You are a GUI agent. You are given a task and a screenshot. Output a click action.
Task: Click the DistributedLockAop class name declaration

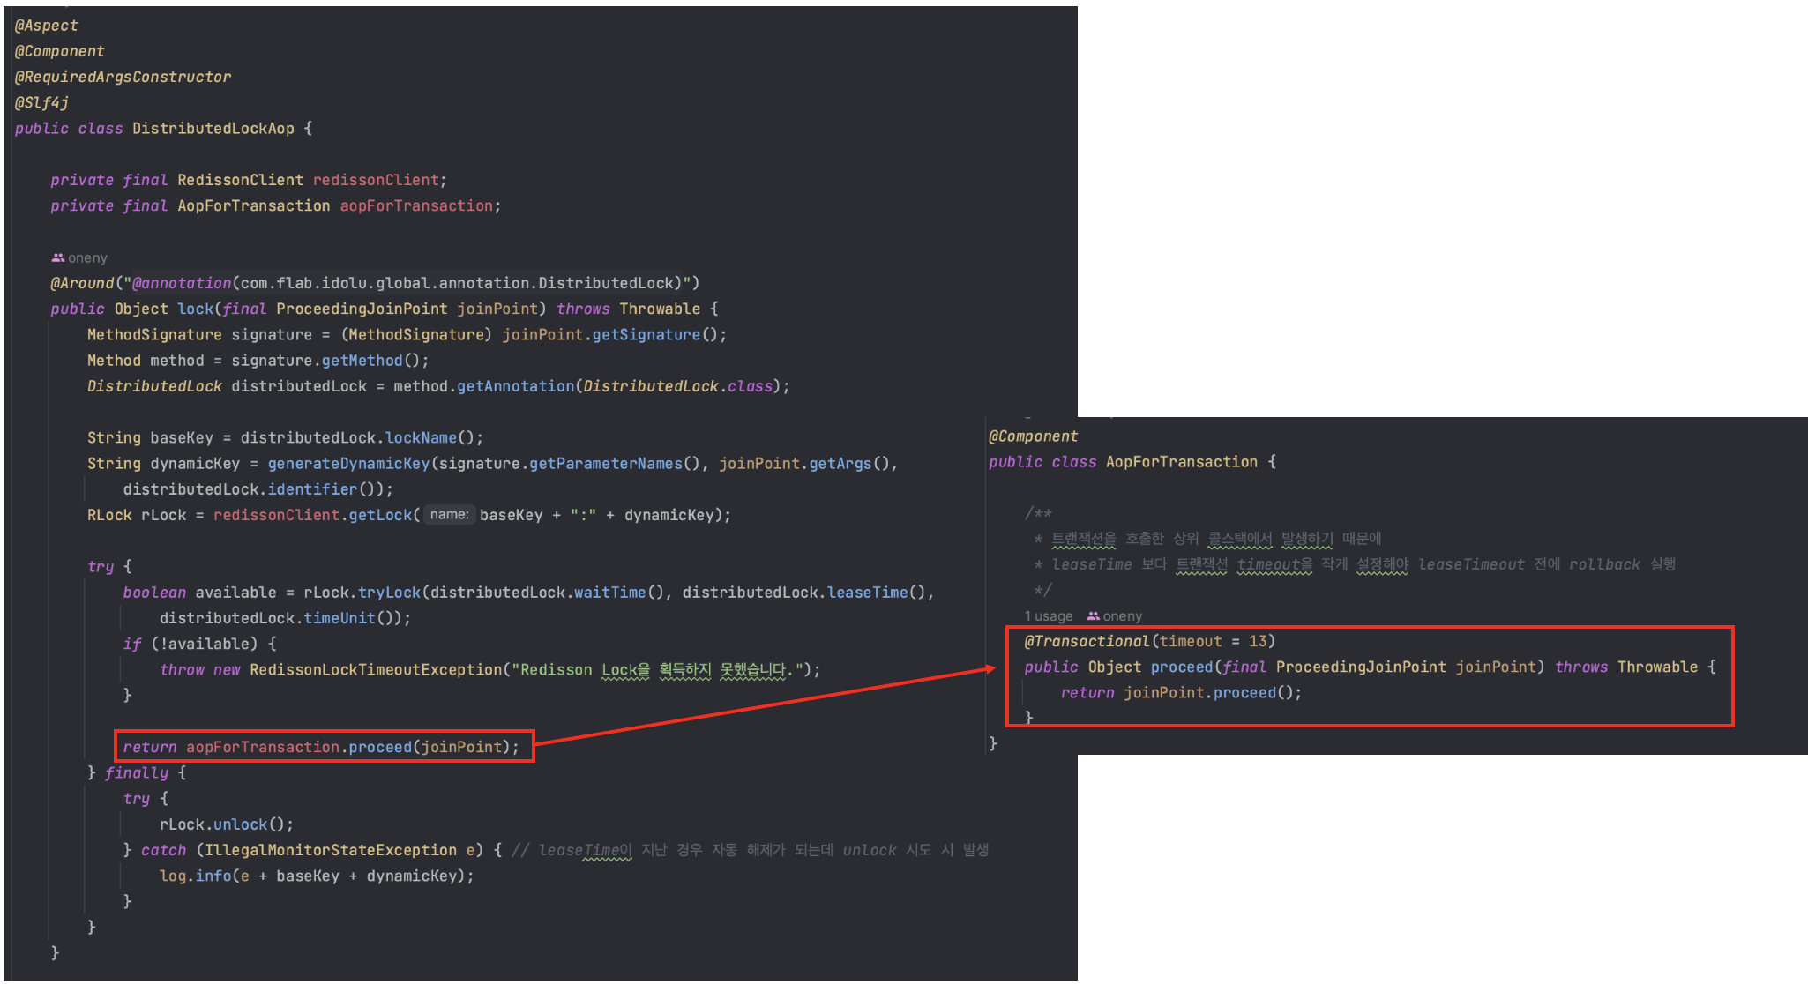click(213, 129)
